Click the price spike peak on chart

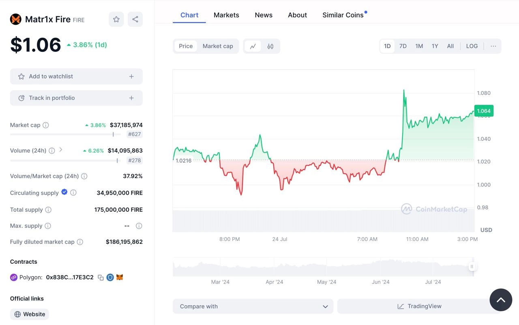404,90
